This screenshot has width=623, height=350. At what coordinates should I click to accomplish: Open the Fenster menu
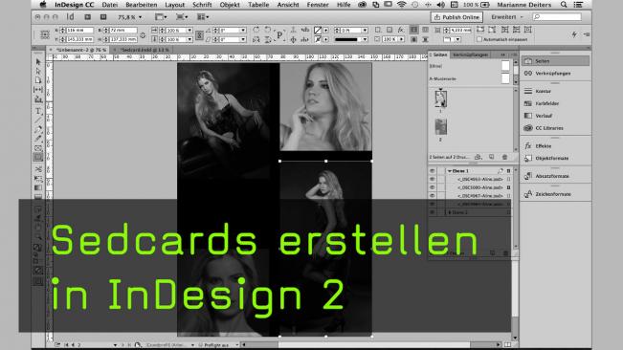pyautogui.click(x=318, y=5)
